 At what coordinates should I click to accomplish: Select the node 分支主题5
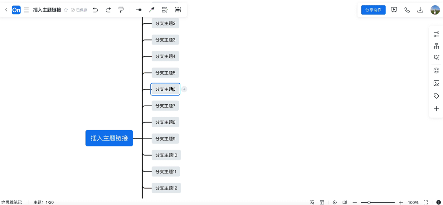[165, 73]
